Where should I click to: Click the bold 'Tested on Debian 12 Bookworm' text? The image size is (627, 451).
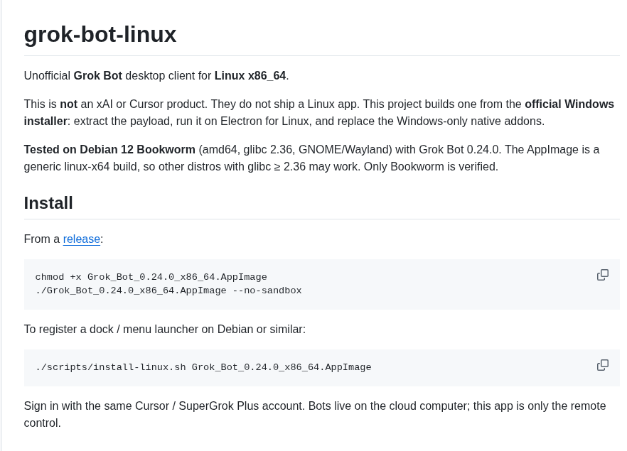point(109,149)
